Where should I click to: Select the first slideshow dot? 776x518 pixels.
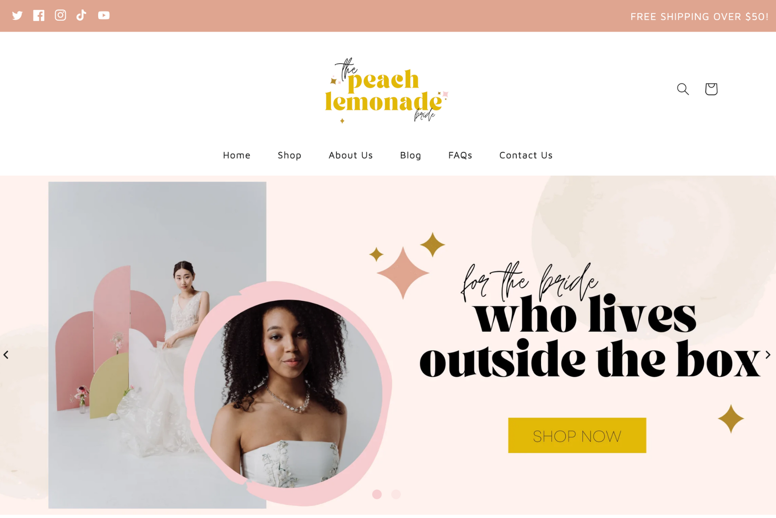[377, 494]
